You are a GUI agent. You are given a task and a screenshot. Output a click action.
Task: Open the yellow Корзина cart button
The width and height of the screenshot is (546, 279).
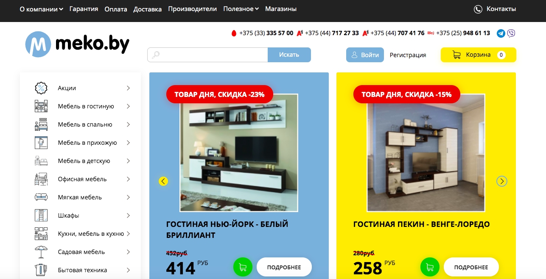click(x=479, y=55)
